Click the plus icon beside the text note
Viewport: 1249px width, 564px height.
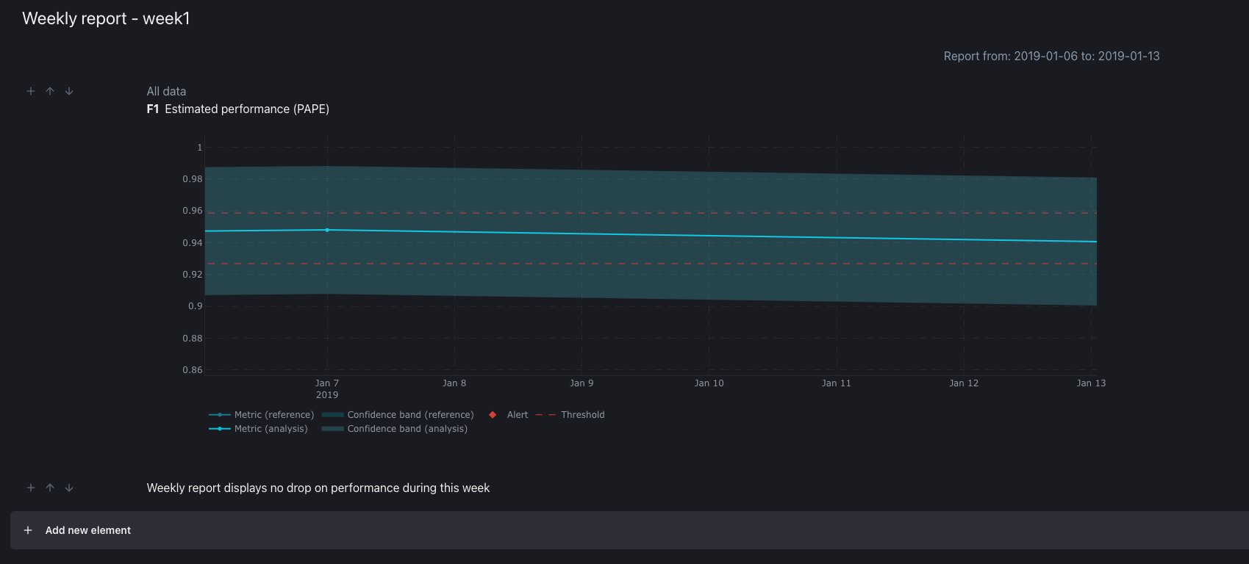click(x=31, y=488)
